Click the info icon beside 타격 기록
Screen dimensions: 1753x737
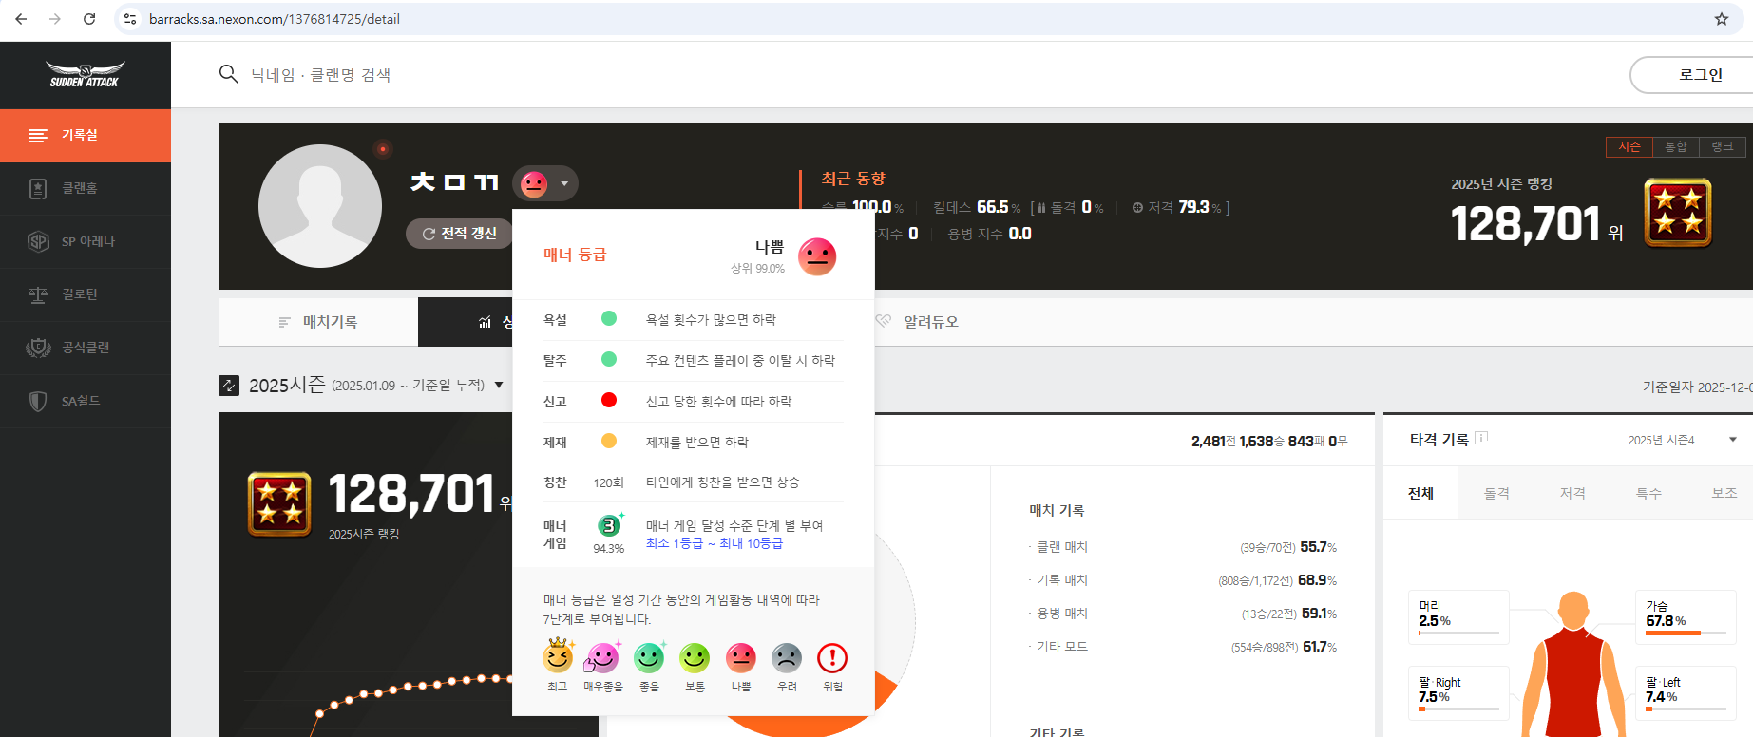(x=1481, y=438)
